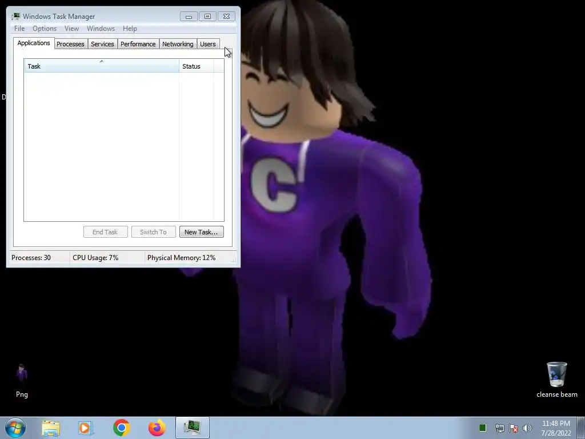Open the View menu
Viewport: 585px width, 439px height.
tap(71, 29)
